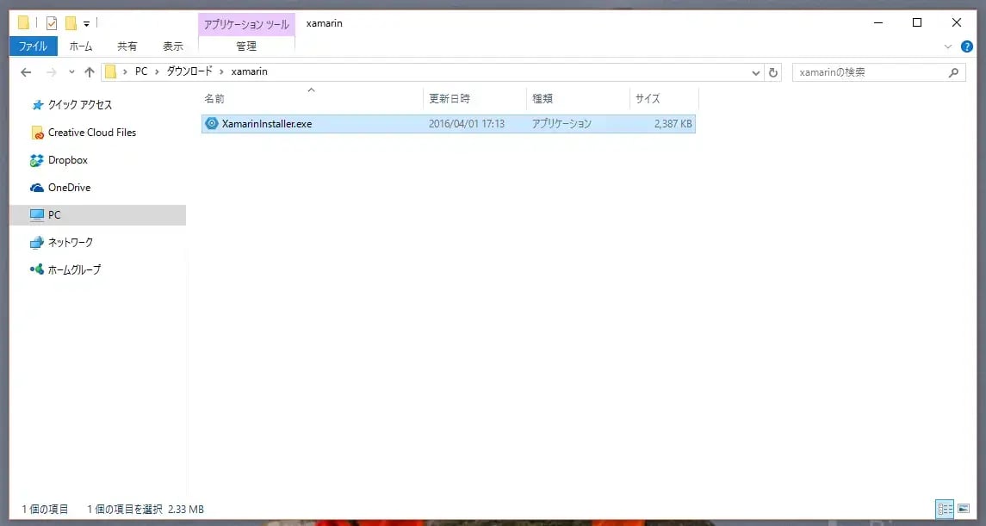Minimize the xamarin Explorer window

(878, 23)
